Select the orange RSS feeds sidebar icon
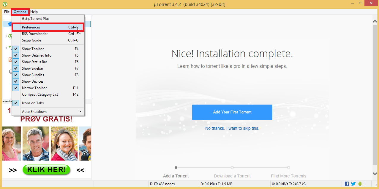This screenshot has height=189, width=379. [10, 60]
